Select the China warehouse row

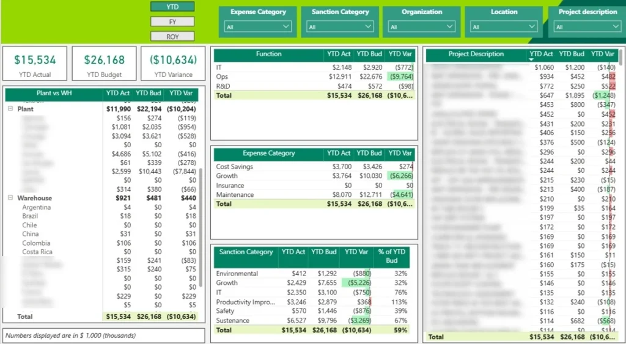point(102,234)
